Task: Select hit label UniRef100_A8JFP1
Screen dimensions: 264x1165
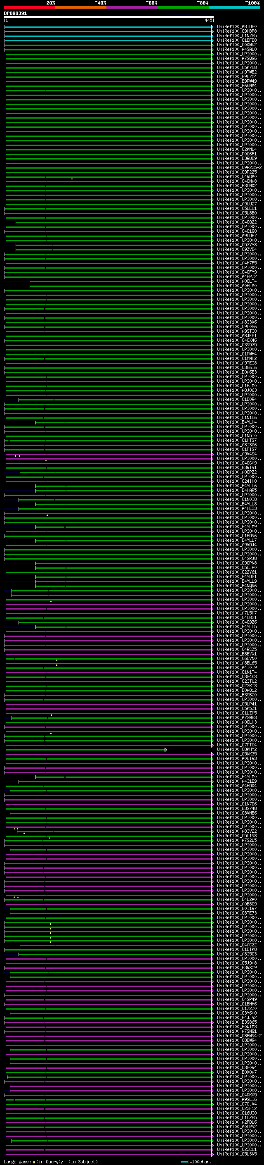Action: click(237, 336)
